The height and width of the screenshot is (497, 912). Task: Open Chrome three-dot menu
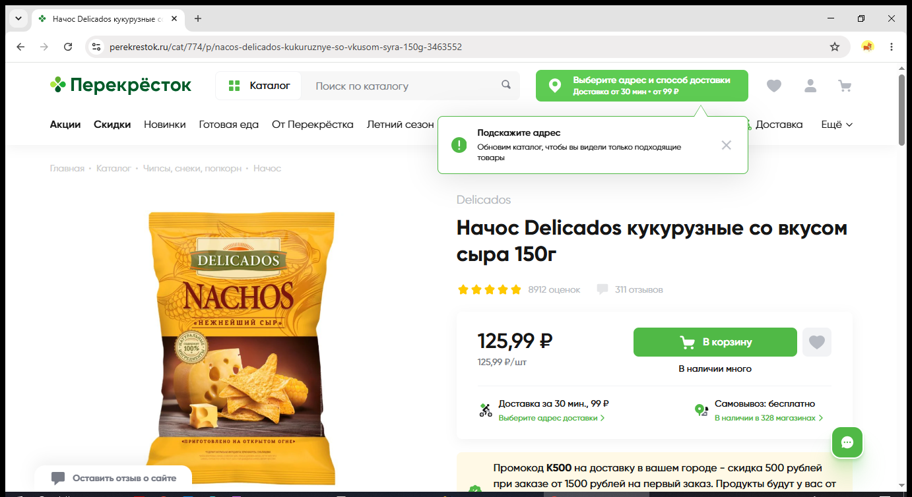(x=892, y=47)
